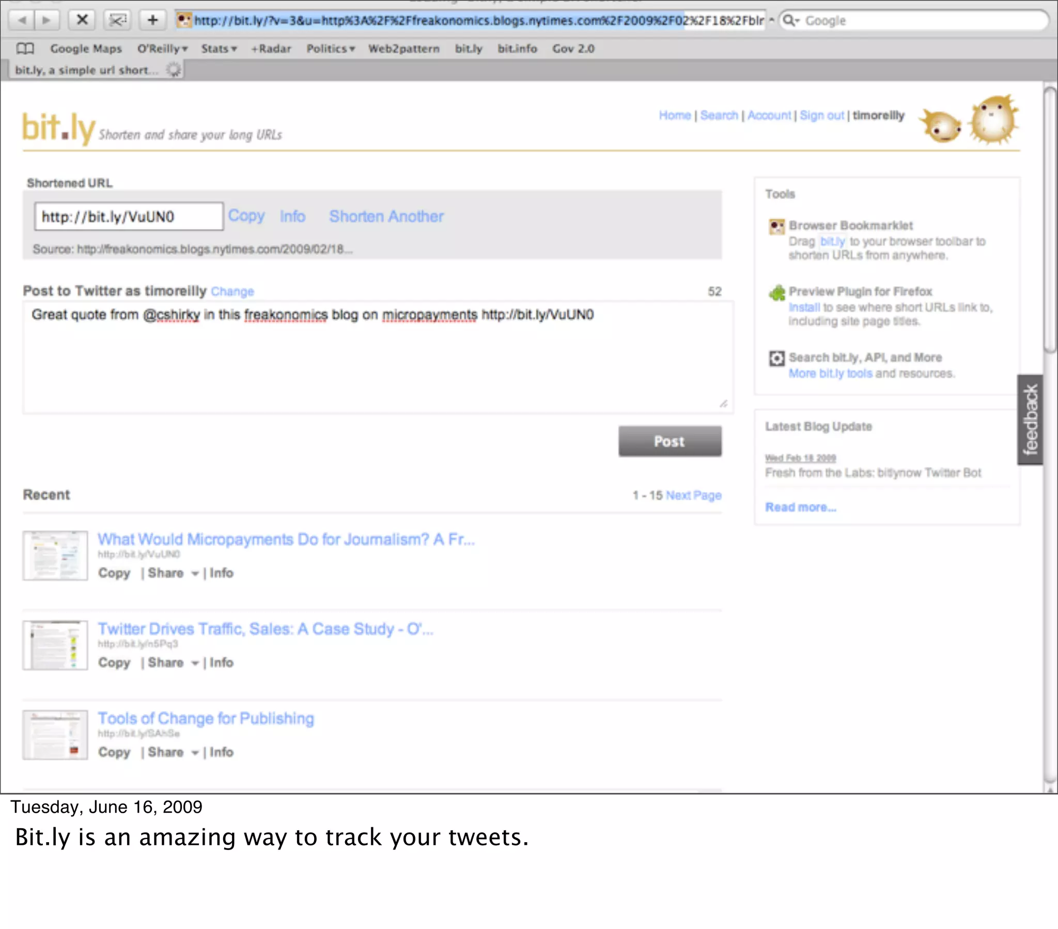Click the page vertical scrollbar thumb
The height and width of the screenshot is (929, 1058).
tap(1050, 220)
